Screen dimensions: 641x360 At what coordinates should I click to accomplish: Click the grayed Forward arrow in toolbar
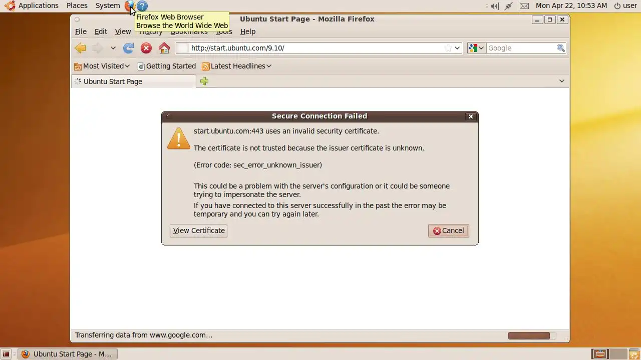pos(97,48)
